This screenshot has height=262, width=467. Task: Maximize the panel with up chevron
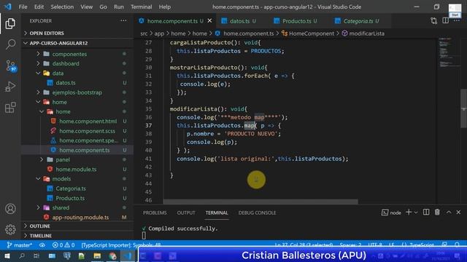(449, 212)
